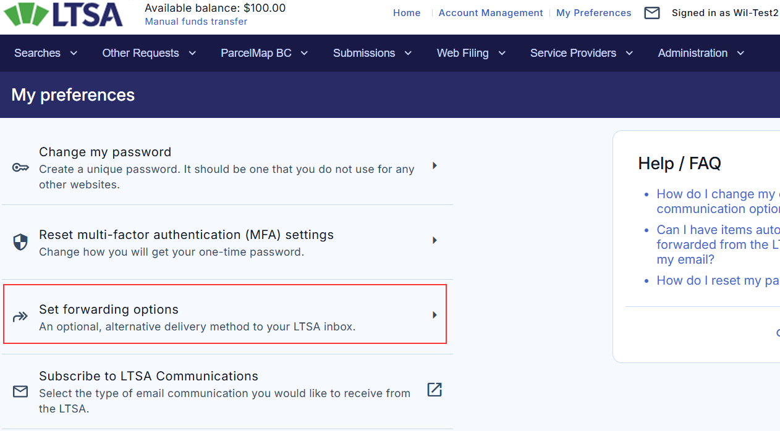
Task: Expand the Reset MFA settings arrow
Action: [x=435, y=240]
